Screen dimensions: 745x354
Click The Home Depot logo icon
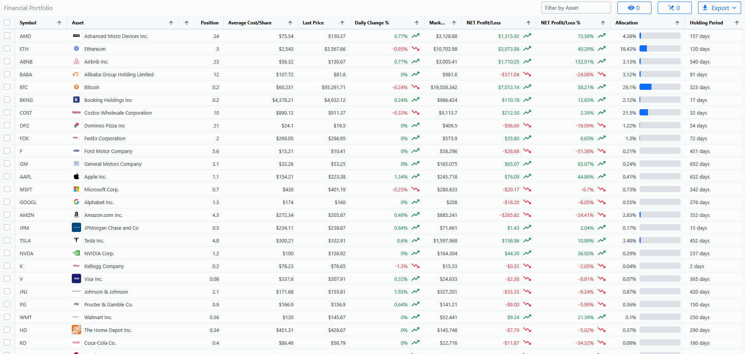(76, 330)
